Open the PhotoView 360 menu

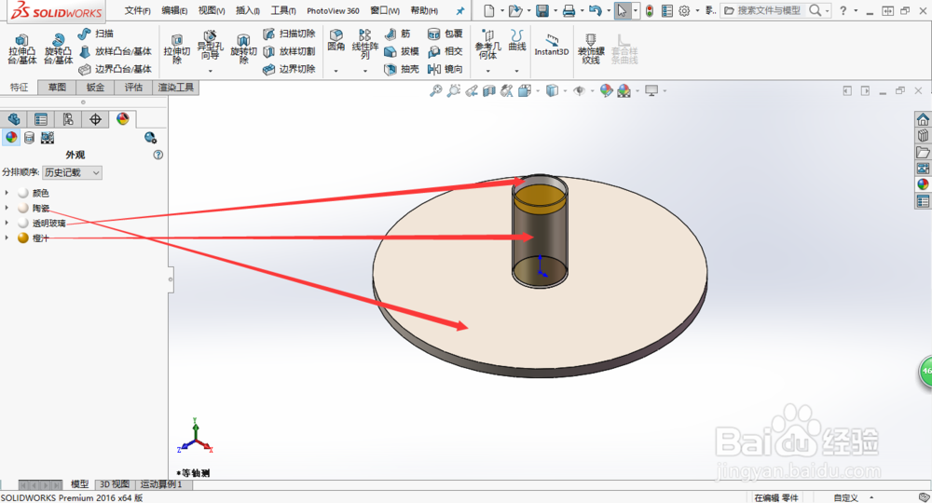pyautogui.click(x=333, y=10)
